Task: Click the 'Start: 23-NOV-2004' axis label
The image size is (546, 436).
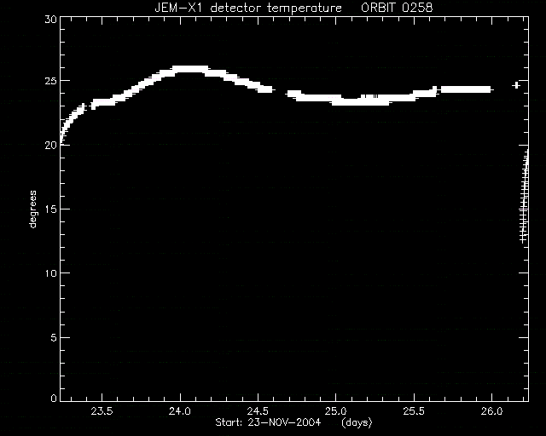Action: pyautogui.click(x=268, y=422)
